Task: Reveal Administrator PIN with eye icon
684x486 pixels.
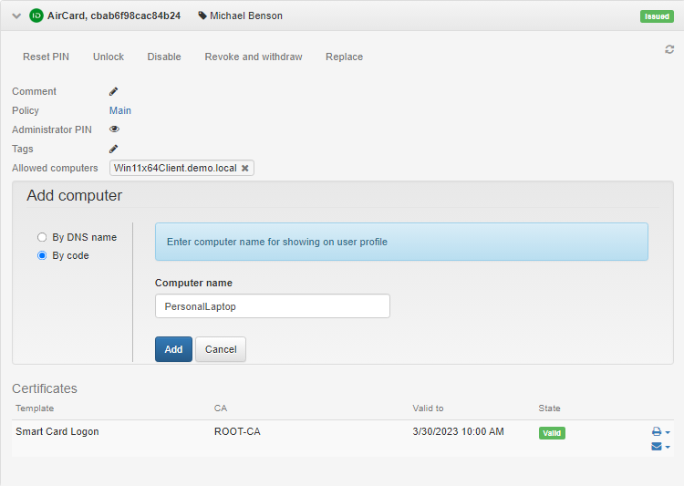Action: tap(114, 129)
